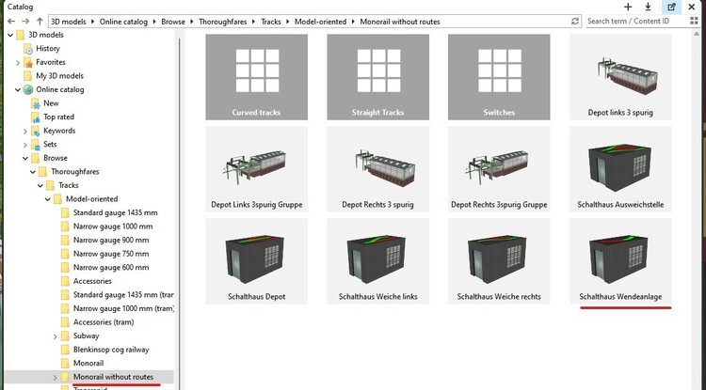Select Narrow gauge 1000 mm (tram) folder
The height and width of the screenshot is (390, 706).
[123, 308]
